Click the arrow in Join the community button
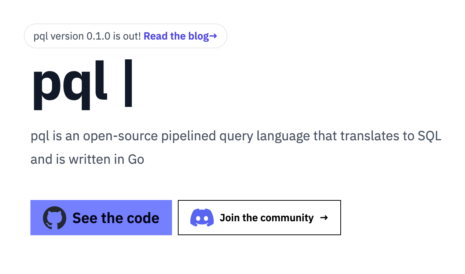 click(x=324, y=218)
